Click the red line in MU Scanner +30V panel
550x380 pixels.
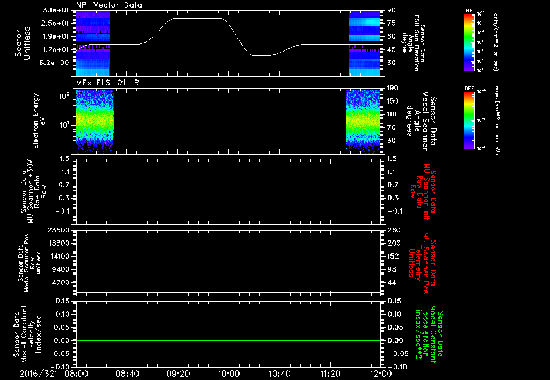(228, 208)
